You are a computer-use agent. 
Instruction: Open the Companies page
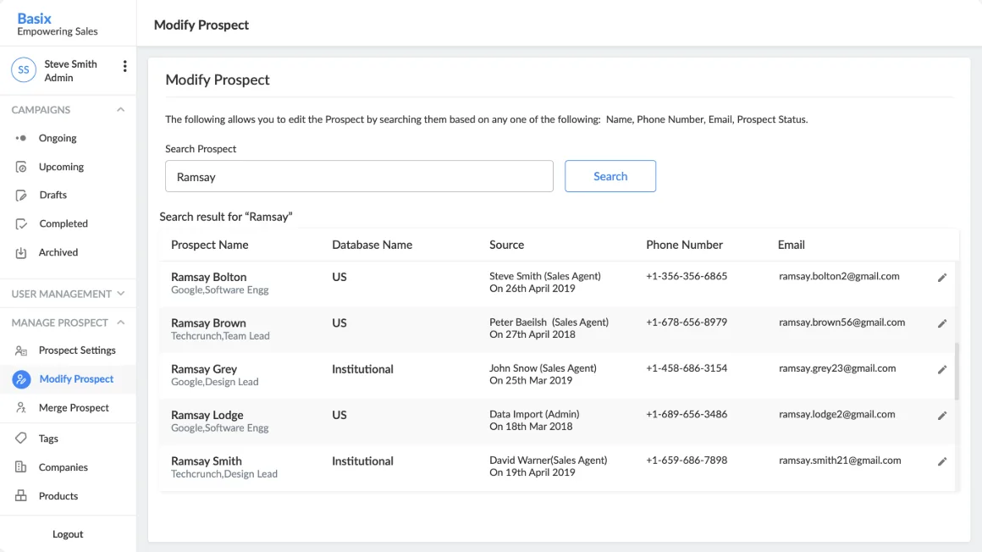pos(63,467)
